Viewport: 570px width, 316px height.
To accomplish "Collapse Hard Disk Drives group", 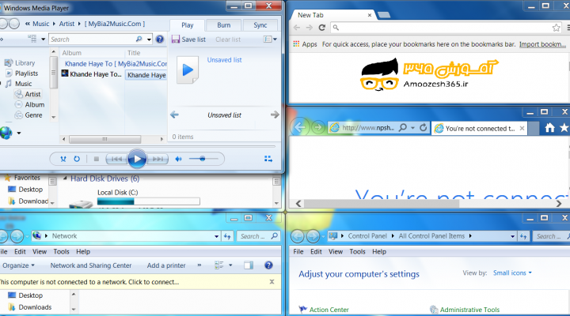I will point(65,178).
